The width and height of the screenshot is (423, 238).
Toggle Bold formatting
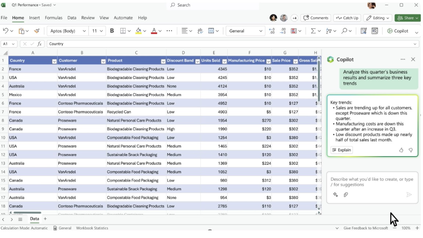[111, 31]
